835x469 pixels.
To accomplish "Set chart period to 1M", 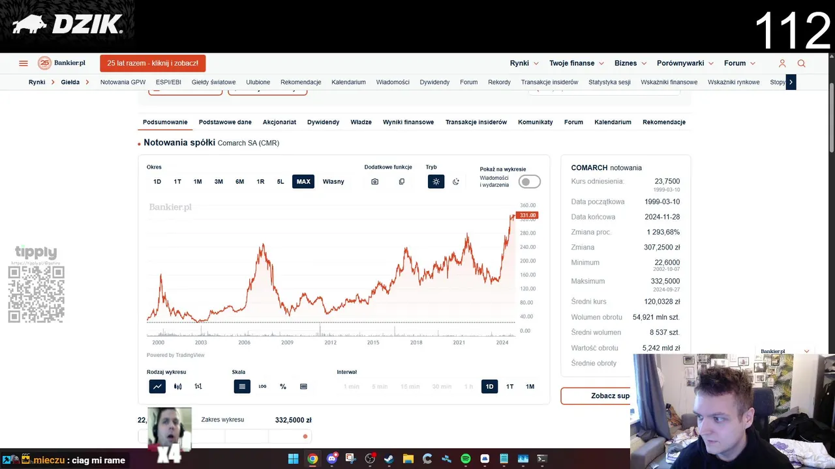I will coord(198,182).
